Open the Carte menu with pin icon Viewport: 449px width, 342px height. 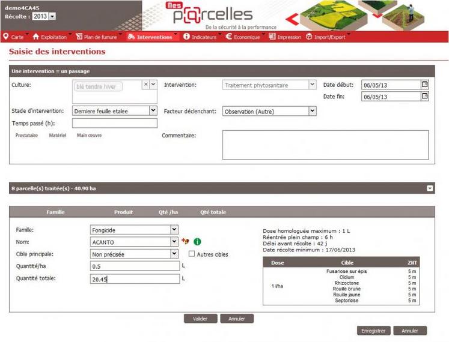[x=14, y=37]
